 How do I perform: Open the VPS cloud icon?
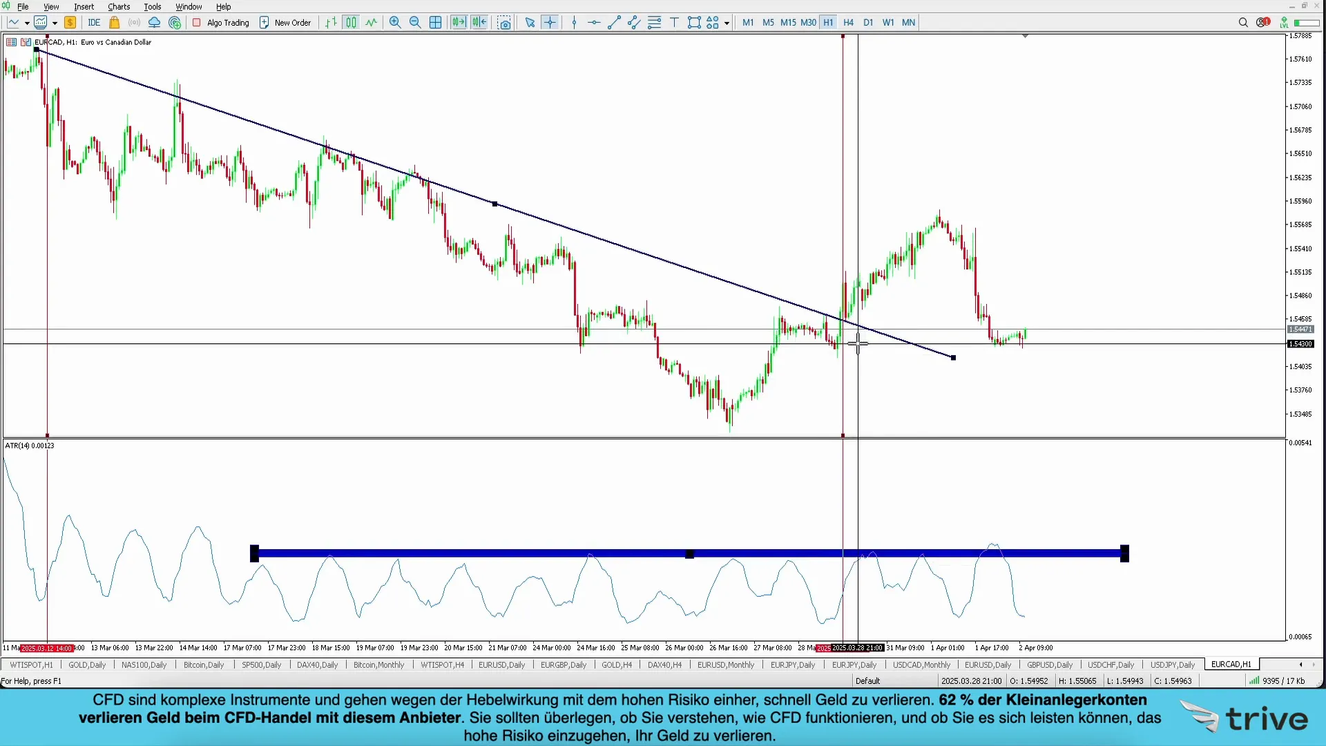tap(155, 22)
